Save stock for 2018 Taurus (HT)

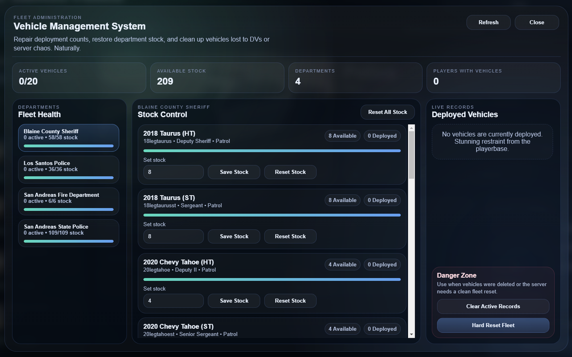pos(234,172)
